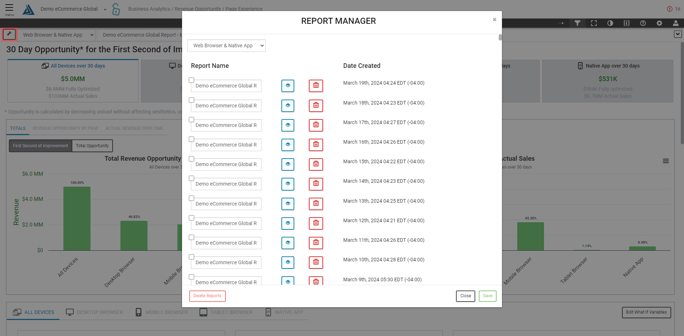View the March 10th report eye icon
This screenshot has height=336, width=684.
pos(288,262)
